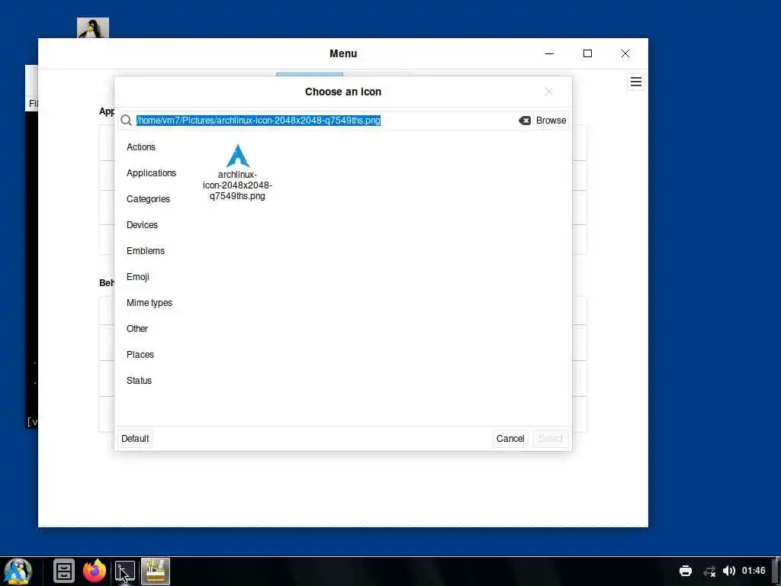
Task: Clear the icon search field
Action: [x=525, y=120]
